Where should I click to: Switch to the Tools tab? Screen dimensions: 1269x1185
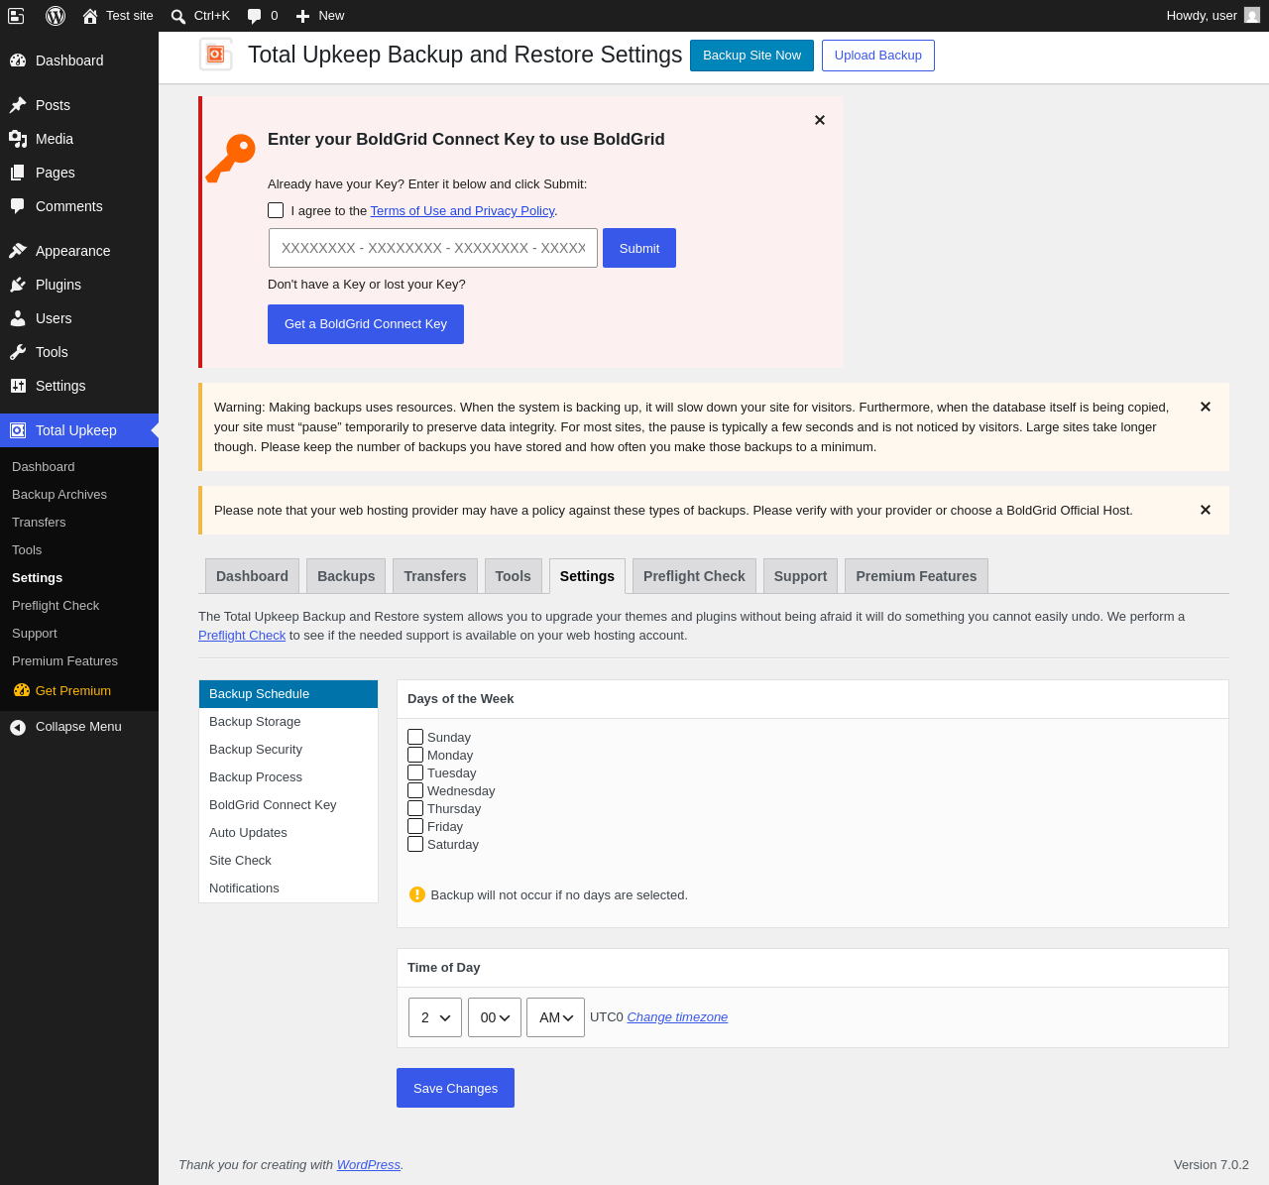click(x=513, y=576)
